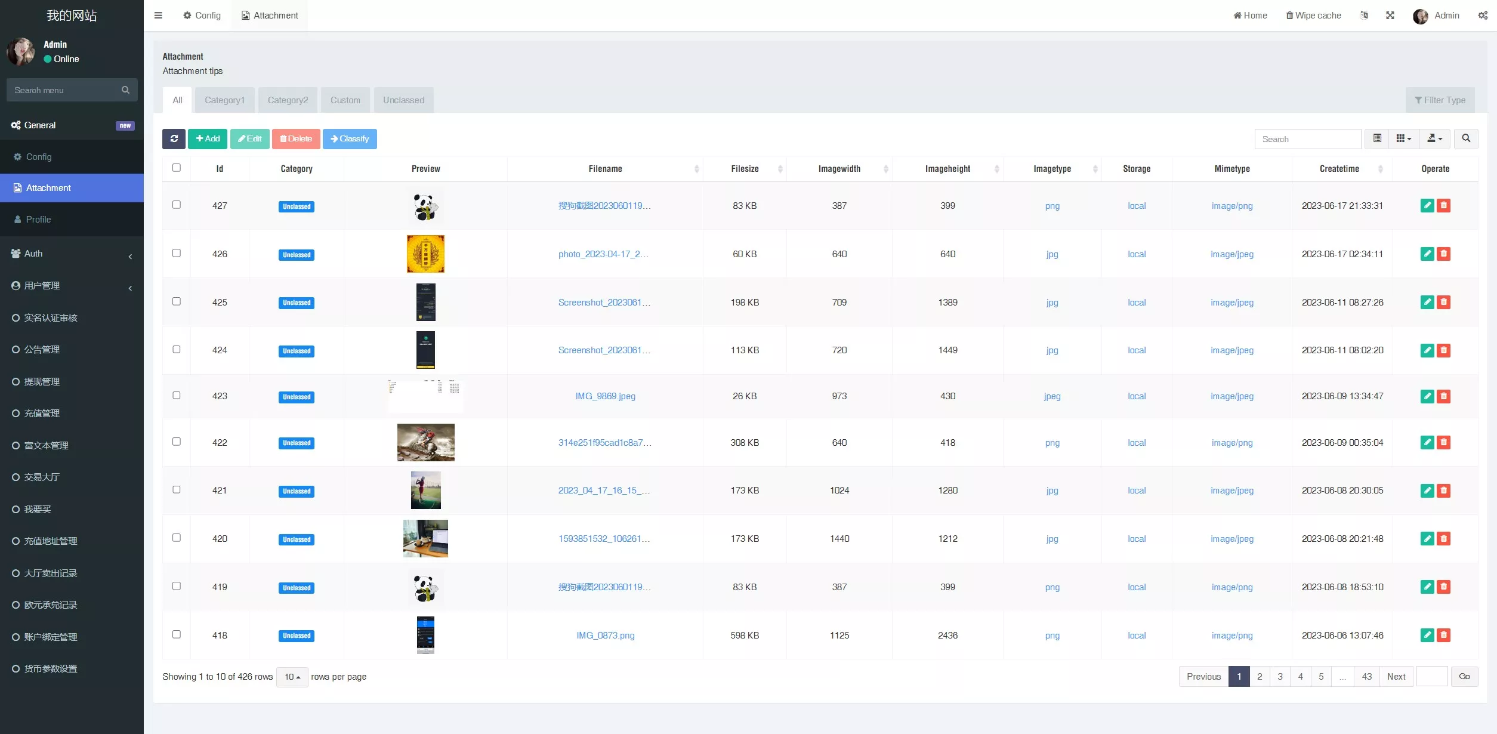Open the IMG_9869.jpeg filename link
Screen dimensions: 1497x734
[x=605, y=396]
